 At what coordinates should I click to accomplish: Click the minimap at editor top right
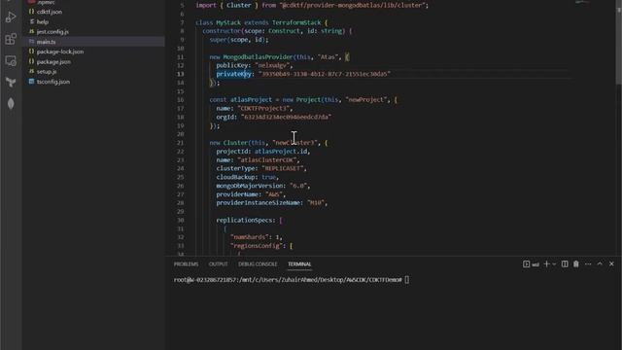point(583,2)
